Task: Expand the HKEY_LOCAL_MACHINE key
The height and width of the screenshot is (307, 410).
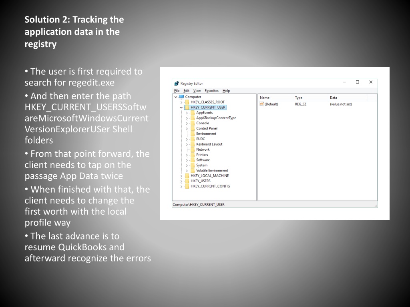Action: pyautogui.click(x=181, y=176)
